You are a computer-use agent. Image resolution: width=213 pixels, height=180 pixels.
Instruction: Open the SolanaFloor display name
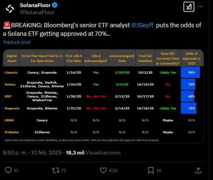click(35, 5)
